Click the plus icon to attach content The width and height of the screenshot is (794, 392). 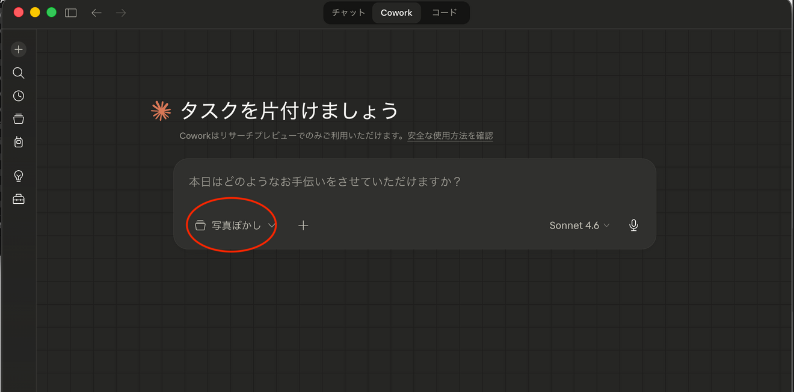(x=303, y=225)
